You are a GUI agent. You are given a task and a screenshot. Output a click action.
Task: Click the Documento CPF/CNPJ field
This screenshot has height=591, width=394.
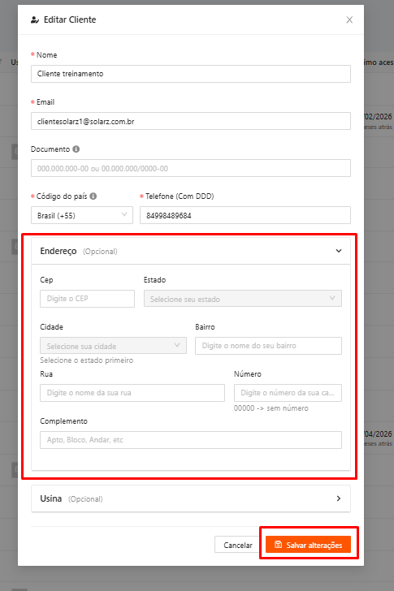point(191,168)
